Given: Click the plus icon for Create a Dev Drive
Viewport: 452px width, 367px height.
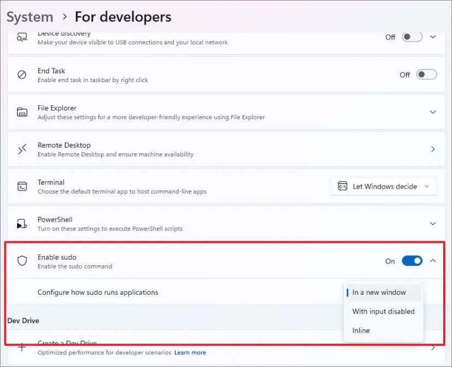Looking at the screenshot, I should [22, 347].
